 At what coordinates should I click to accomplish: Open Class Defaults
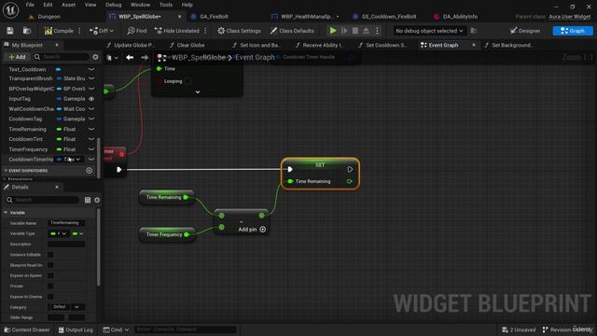click(x=292, y=31)
